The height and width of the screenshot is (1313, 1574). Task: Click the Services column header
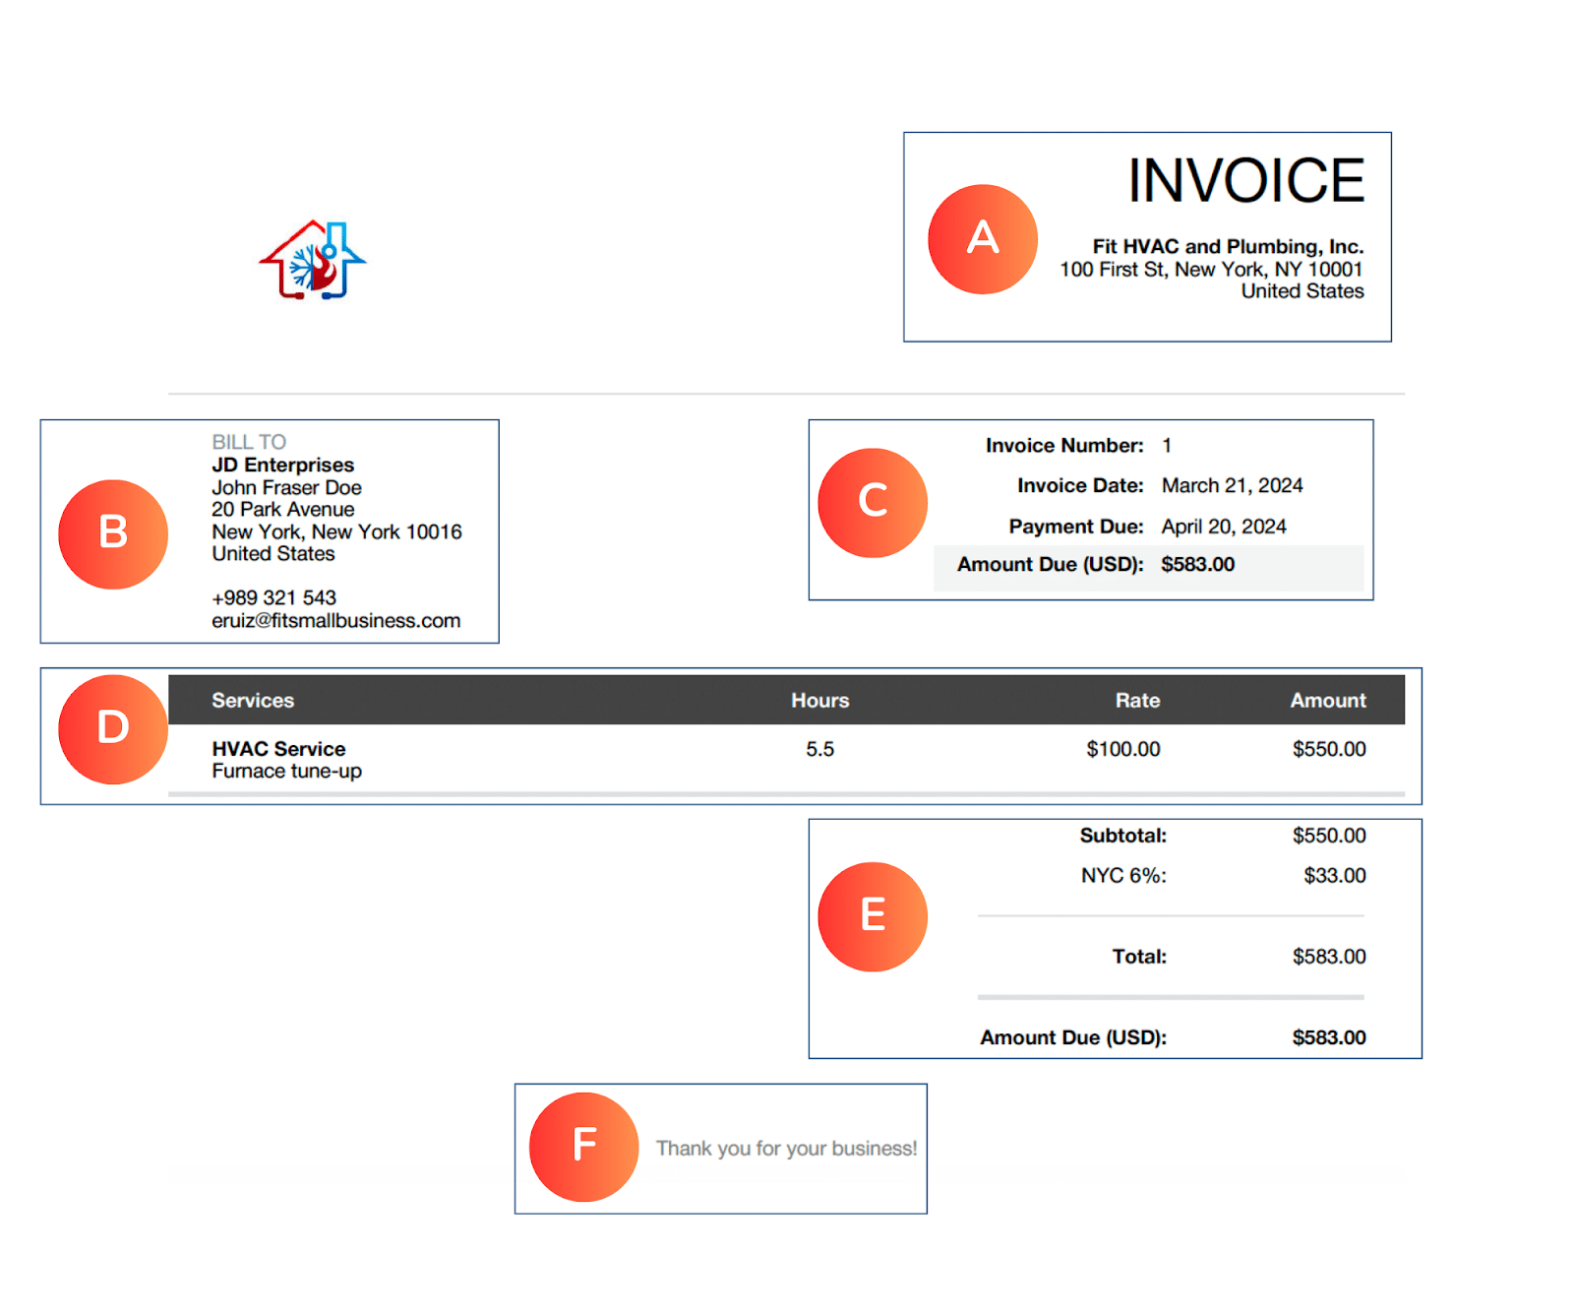pos(252,700)
